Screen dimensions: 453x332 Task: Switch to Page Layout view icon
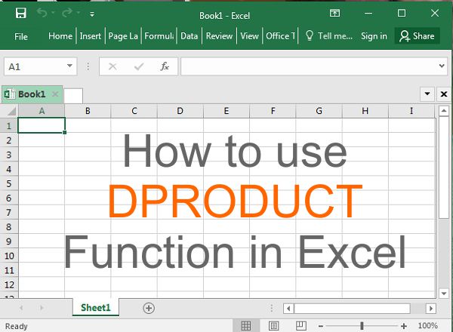coord(273,326)
